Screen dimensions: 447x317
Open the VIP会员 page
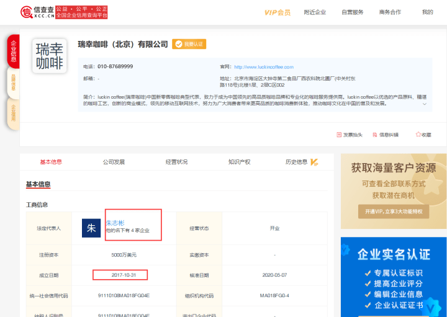277,12
